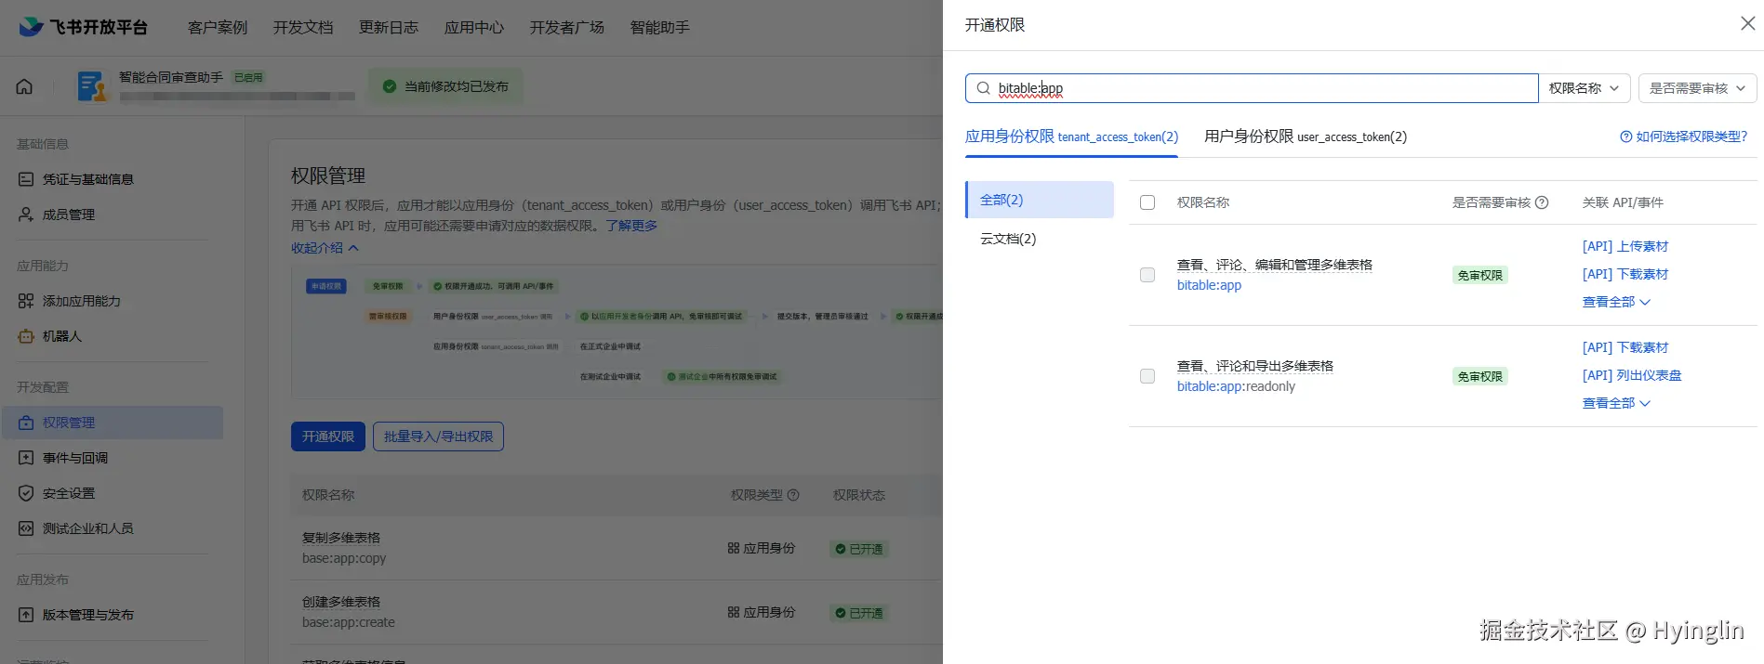The height and width of the screenshot is (664, 1764).
Task: Click the 测试企业和人员 sidebar icon
Action: pyautogui.click(x=26, y=528)
